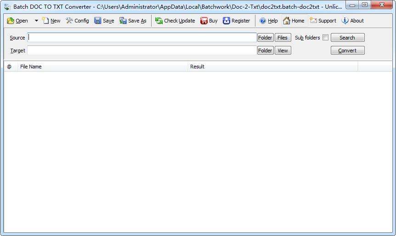Image resolution: width=396 pixels, height=236 pixels.
Task: Click Save As toolbar icon
Action: point(123,21)
